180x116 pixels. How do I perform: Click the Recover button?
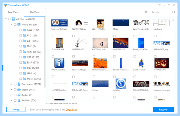163,110
